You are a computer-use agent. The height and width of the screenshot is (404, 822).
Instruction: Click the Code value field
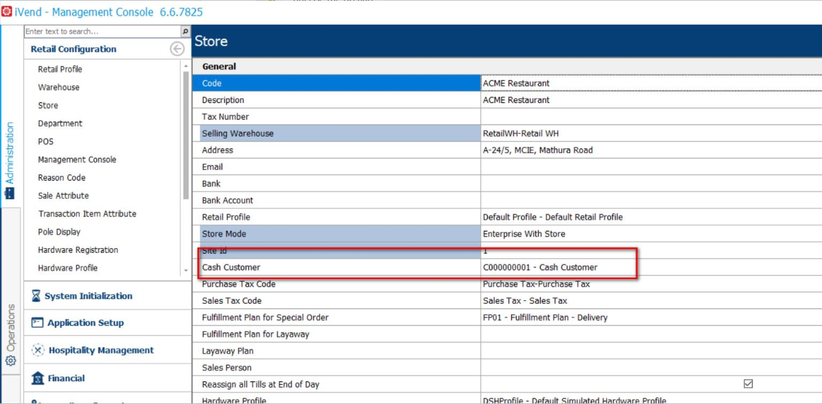point(651,83)
